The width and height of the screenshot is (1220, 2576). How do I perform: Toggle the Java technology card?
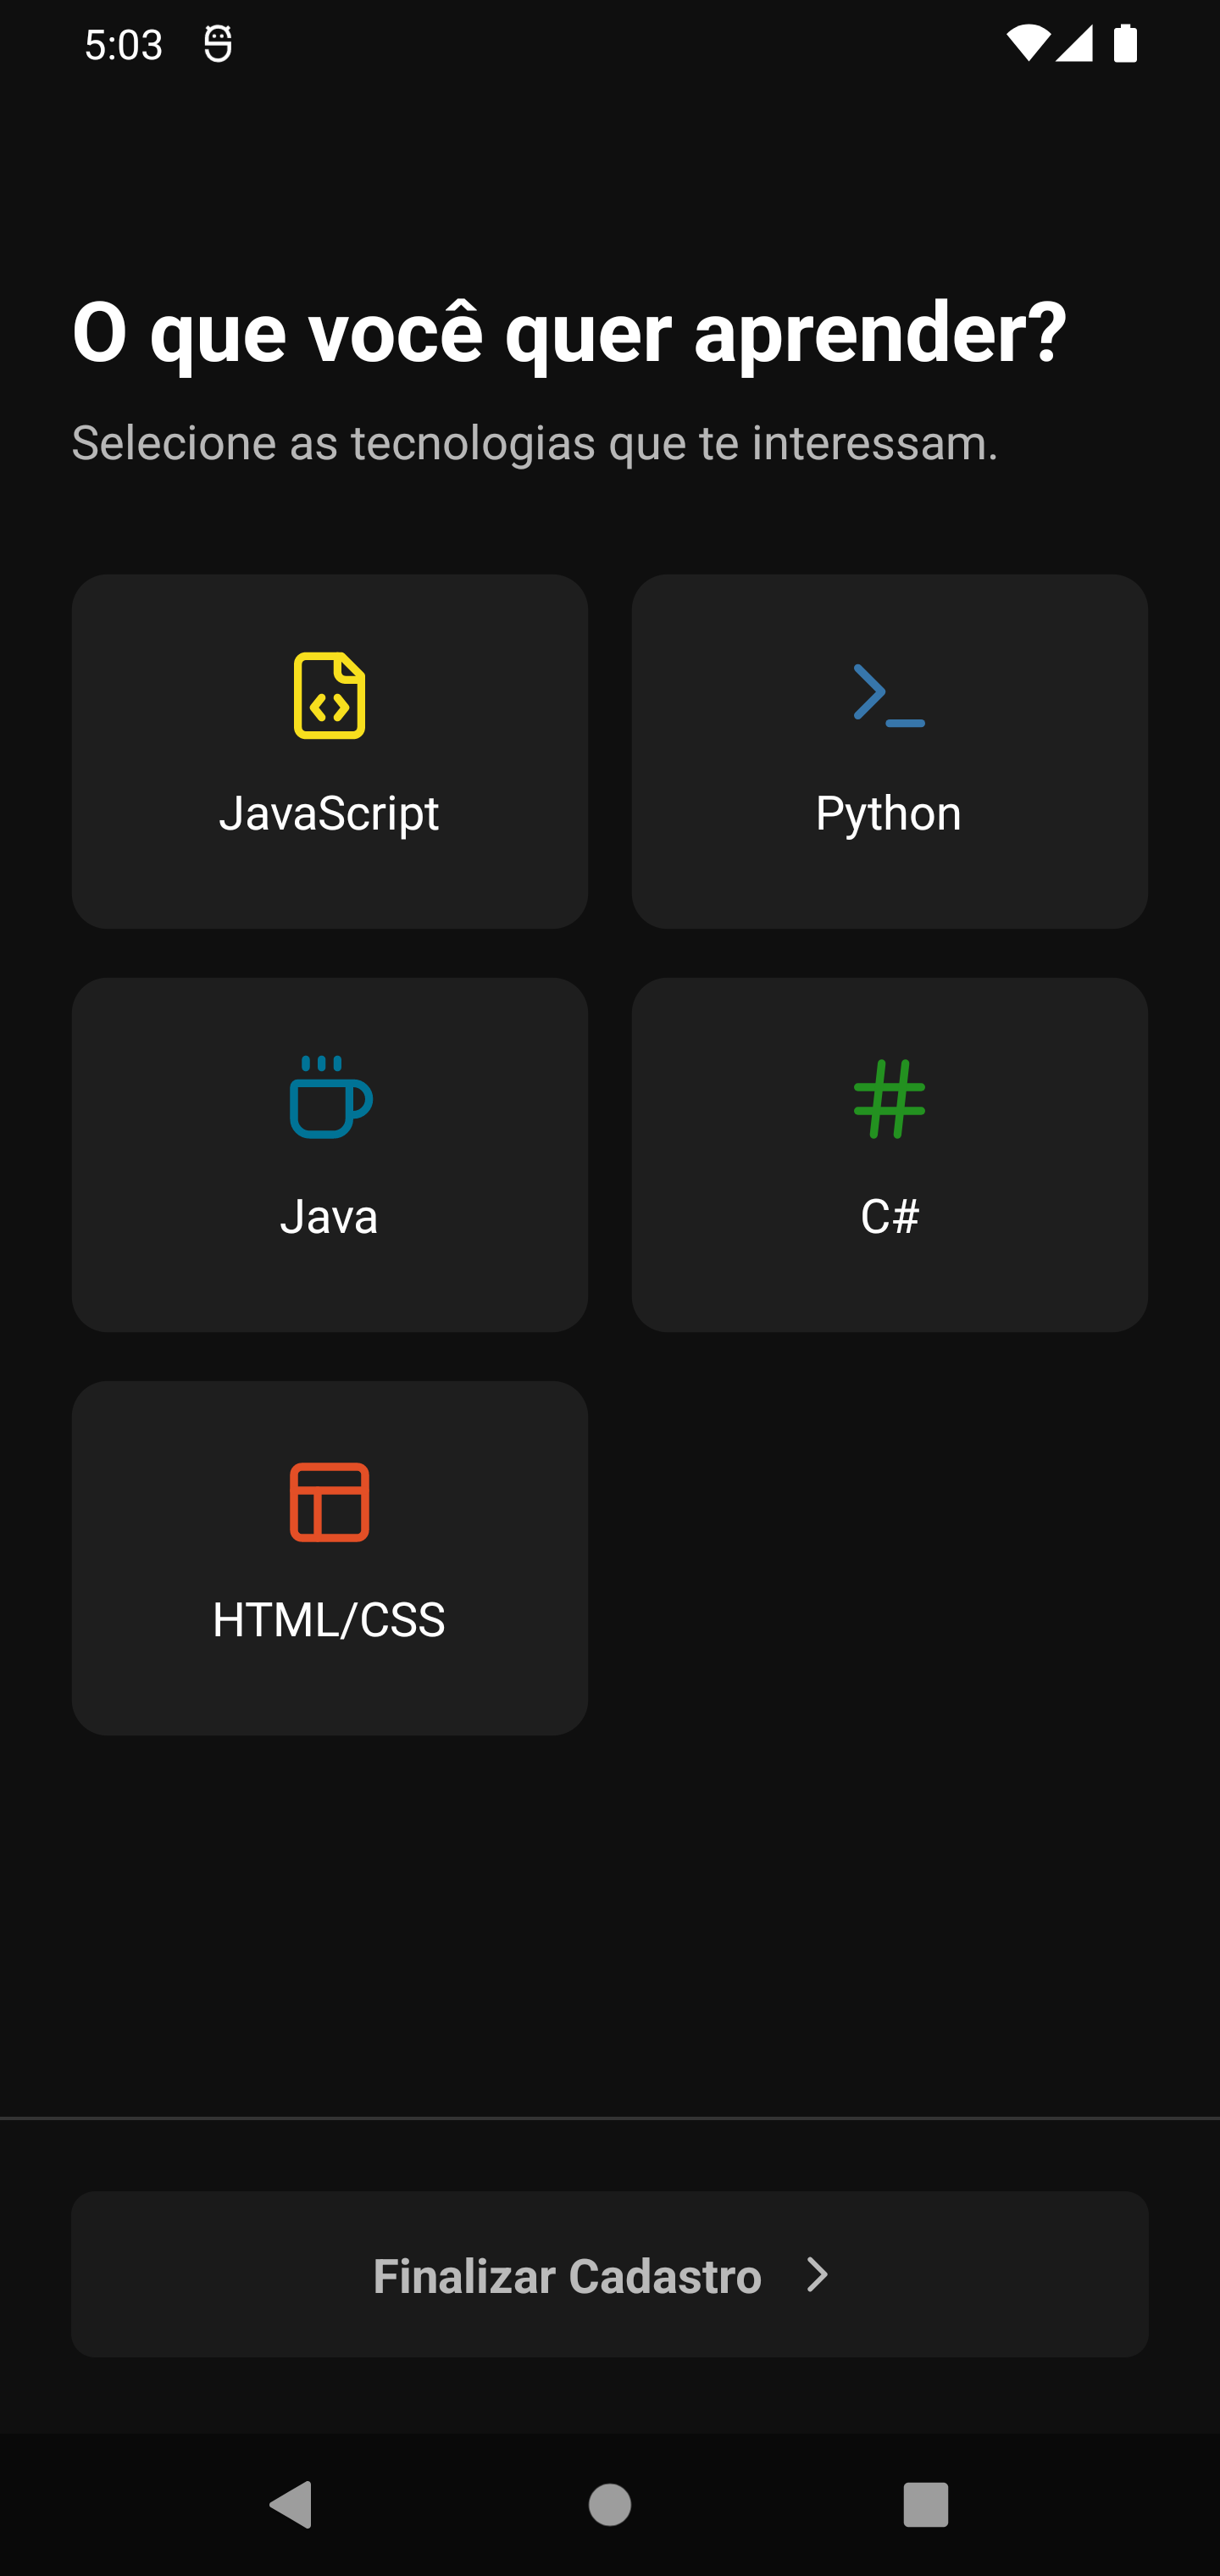(x=329, y=1154)
